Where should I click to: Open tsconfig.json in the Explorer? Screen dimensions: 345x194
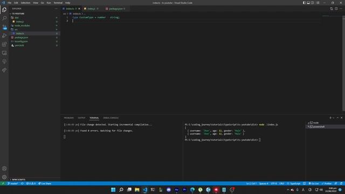[21, 41]
